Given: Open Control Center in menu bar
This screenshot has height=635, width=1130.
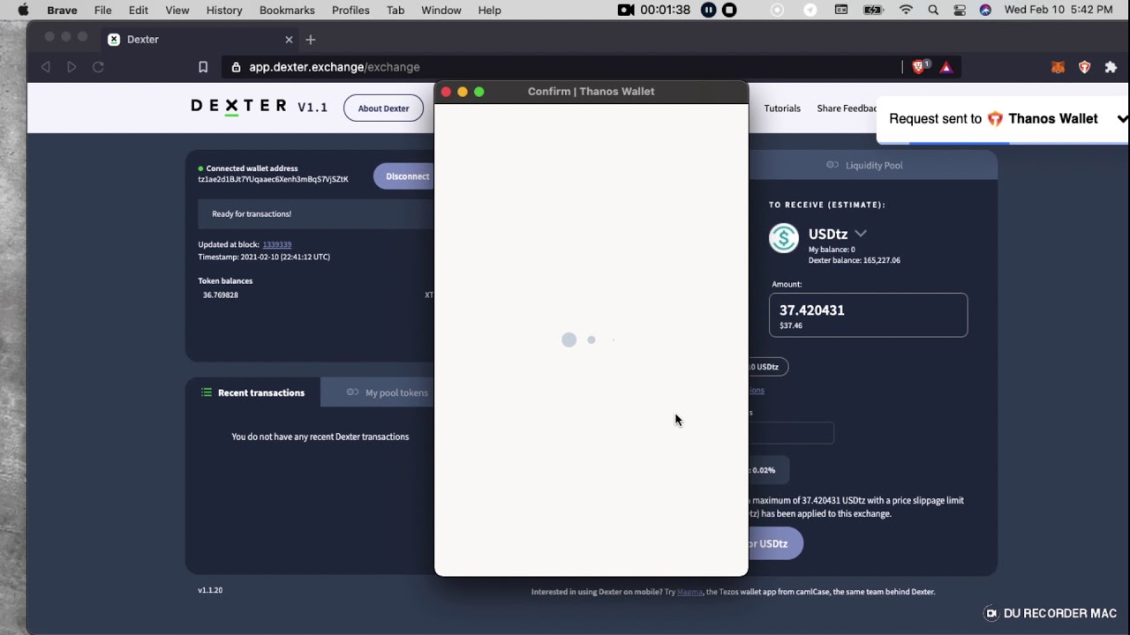Looking at the screenshot, I should (960, 10).
